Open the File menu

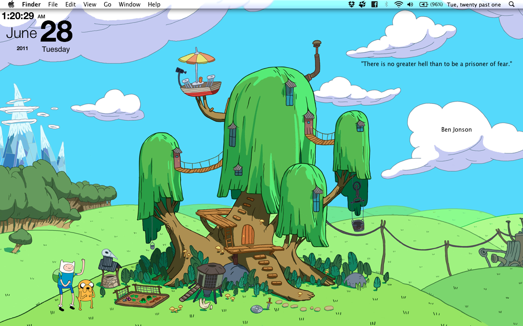(x=53, y=4)
